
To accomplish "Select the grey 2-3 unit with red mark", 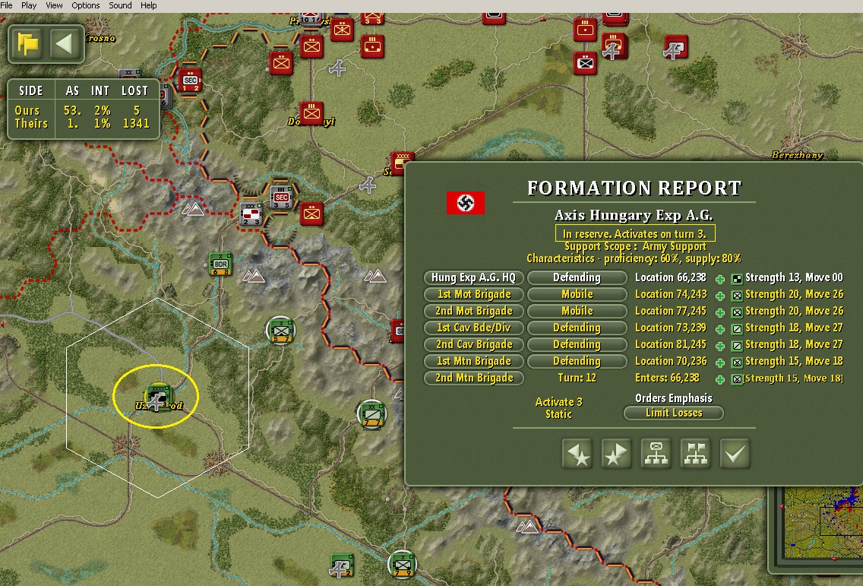I will click(x=251, y=214).
